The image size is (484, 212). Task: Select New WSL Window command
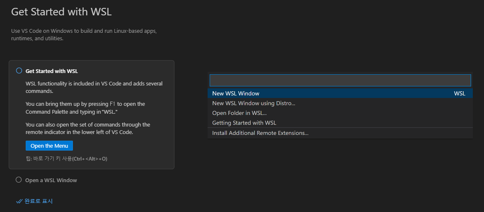point(340,93)
